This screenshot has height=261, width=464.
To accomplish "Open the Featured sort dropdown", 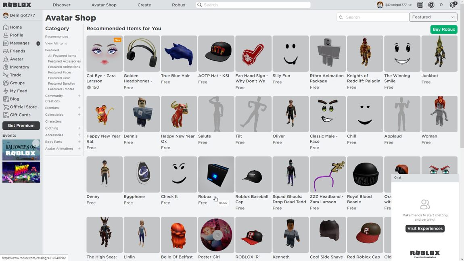I will pos(433,17).
